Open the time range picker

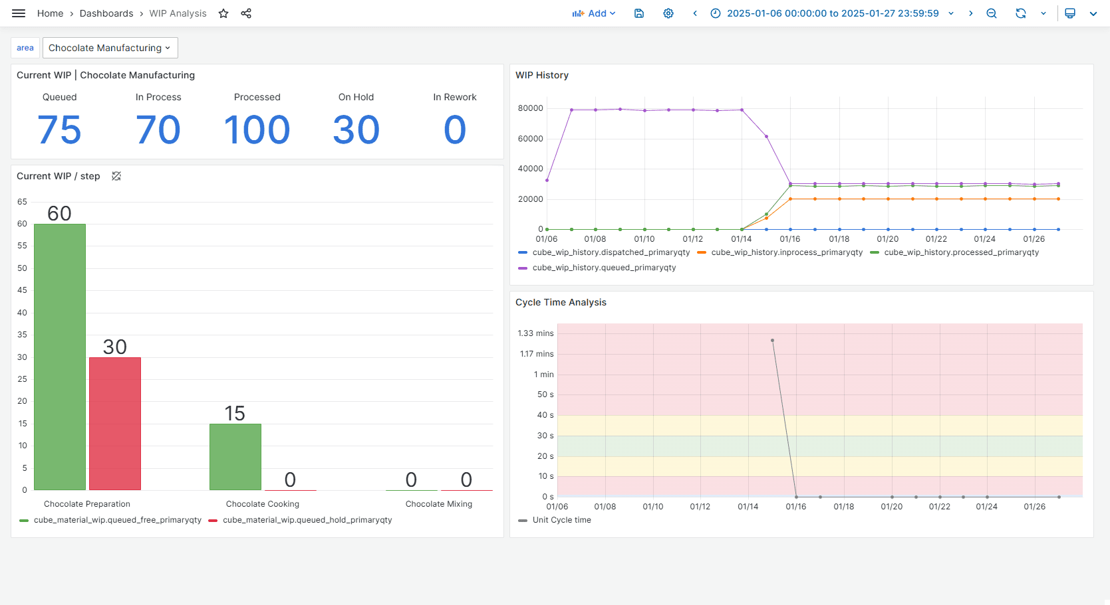coord(832,13)
